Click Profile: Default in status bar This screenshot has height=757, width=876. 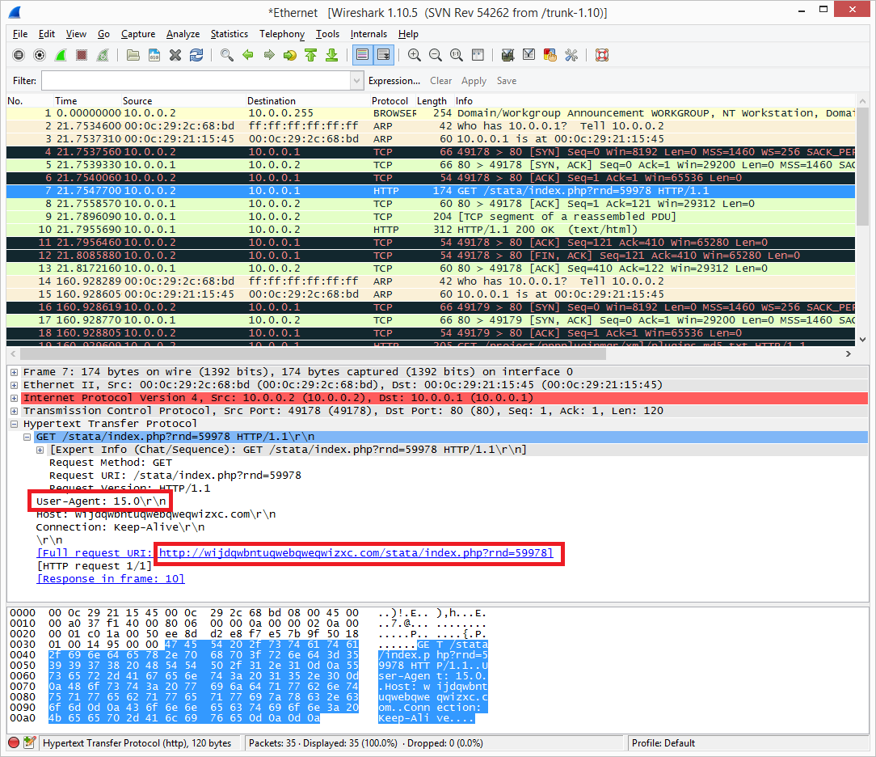663,743
